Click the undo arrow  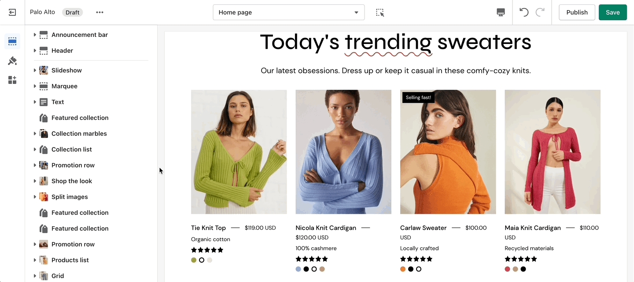point(523,12)
